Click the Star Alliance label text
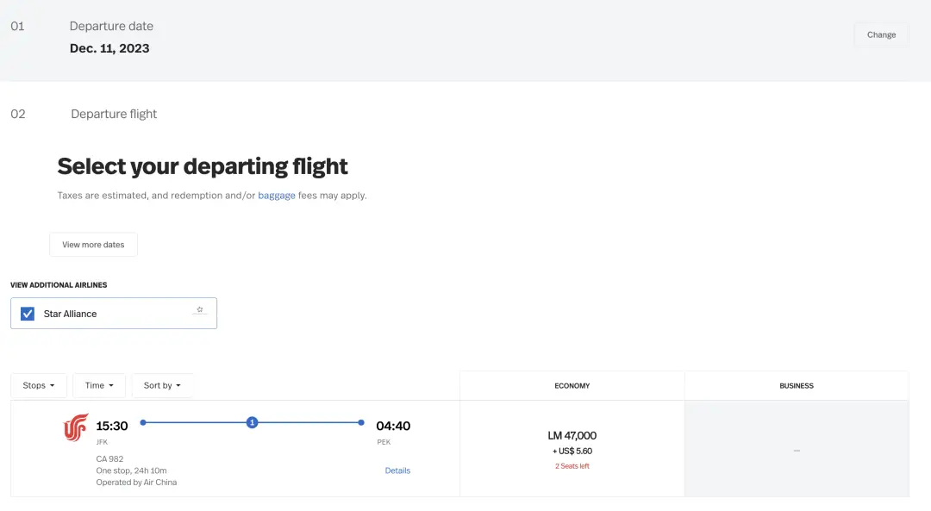 (x=70, y=314)
